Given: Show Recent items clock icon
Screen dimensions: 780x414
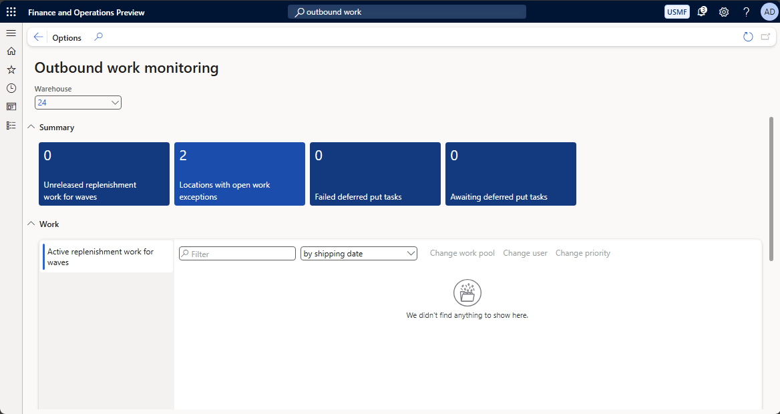Looking at the screenshot, I should pyautogui.click(x=11, y=88).
